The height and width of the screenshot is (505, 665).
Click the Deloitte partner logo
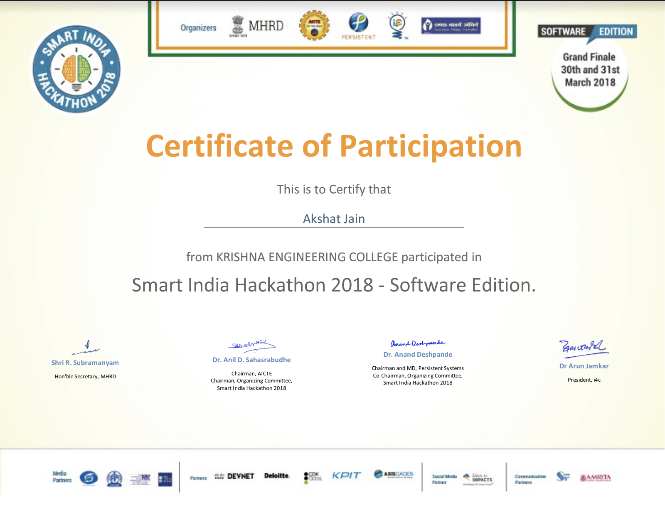pyautogui.click(x=277, y=476)
